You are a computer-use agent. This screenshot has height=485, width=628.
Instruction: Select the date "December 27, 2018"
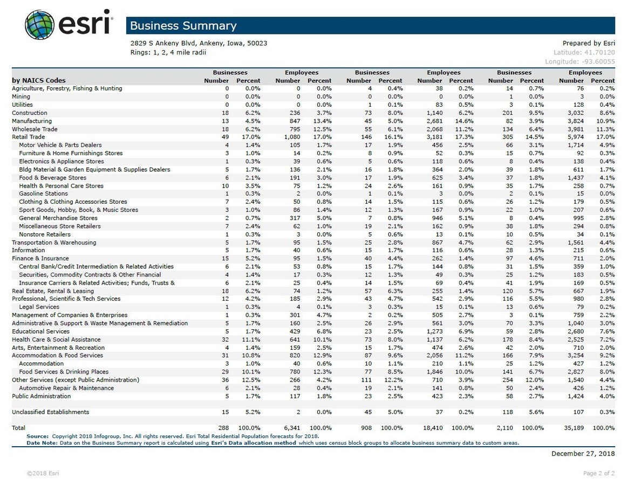point(583,453)
